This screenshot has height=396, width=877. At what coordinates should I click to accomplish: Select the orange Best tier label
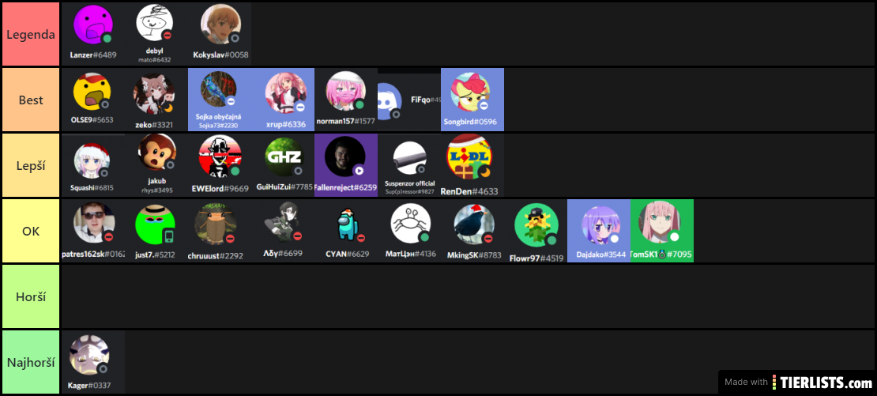point(31,100)
